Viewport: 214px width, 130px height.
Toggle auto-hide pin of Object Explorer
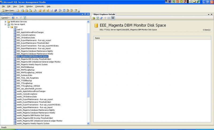[x=85, y=14]
